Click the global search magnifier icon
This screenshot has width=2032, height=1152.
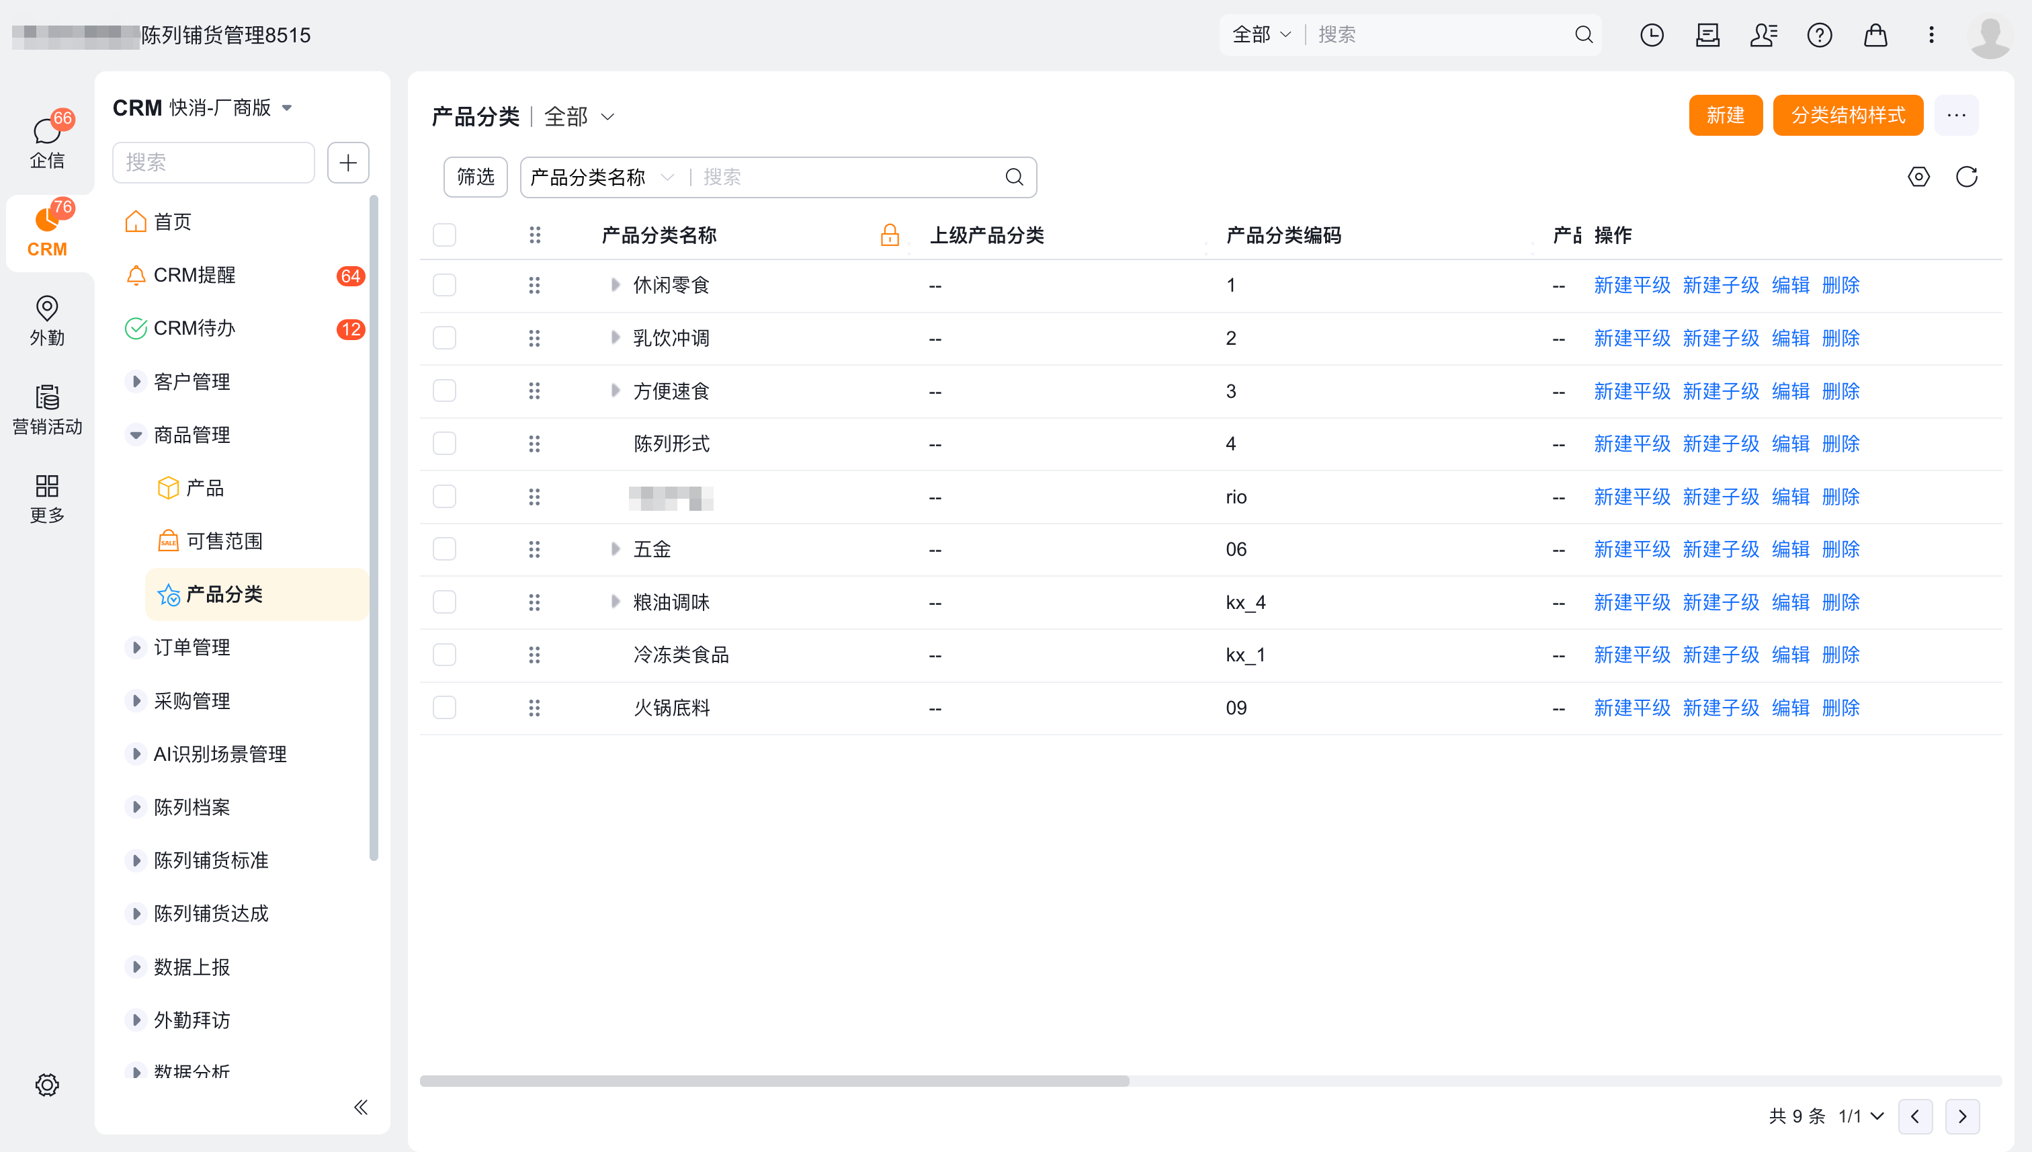tap(1584, 35)
